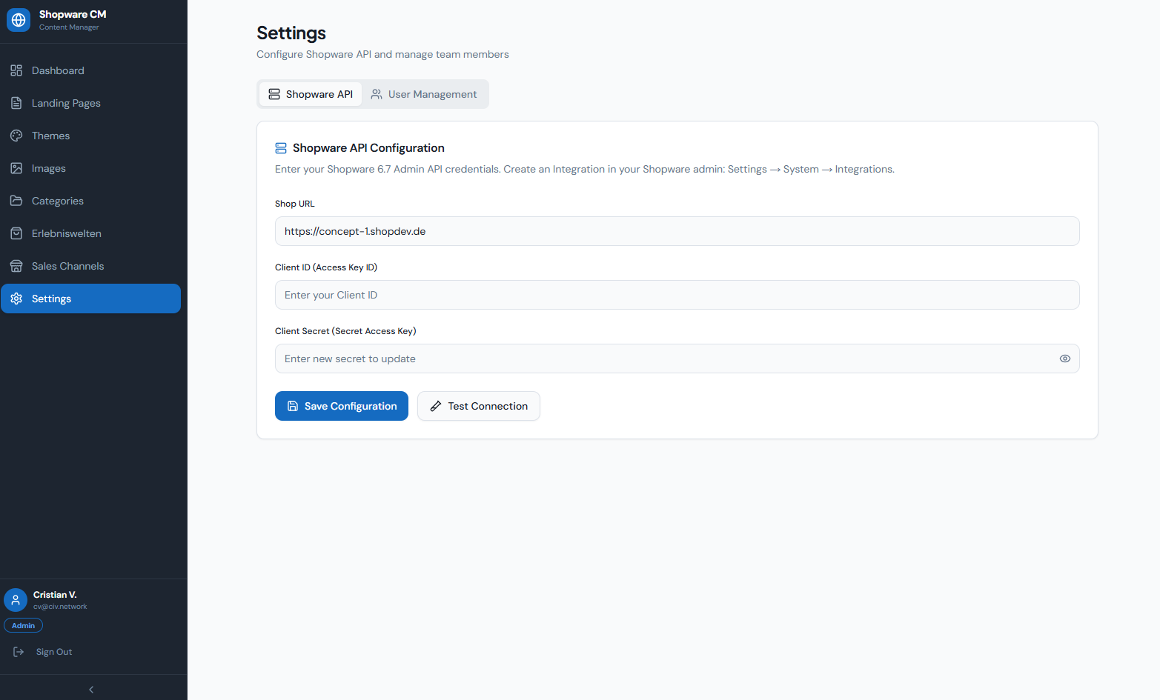The height and width of the screenshot is (700, 1160).
Task: Click the Shopware CM title text
Action: pos(73,14)
